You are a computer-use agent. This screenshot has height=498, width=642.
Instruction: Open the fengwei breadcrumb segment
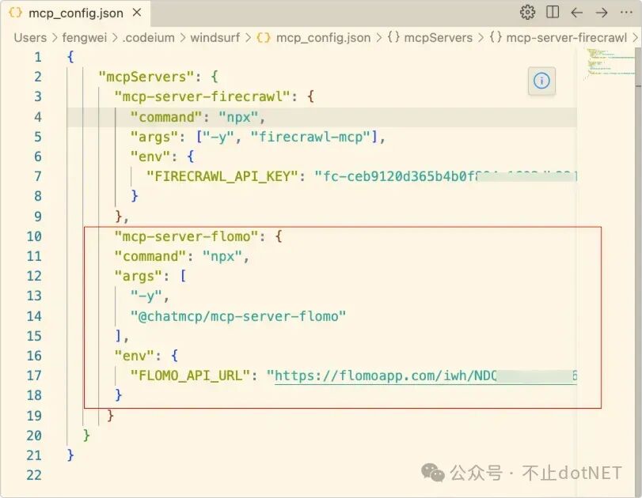coord(84,38)
